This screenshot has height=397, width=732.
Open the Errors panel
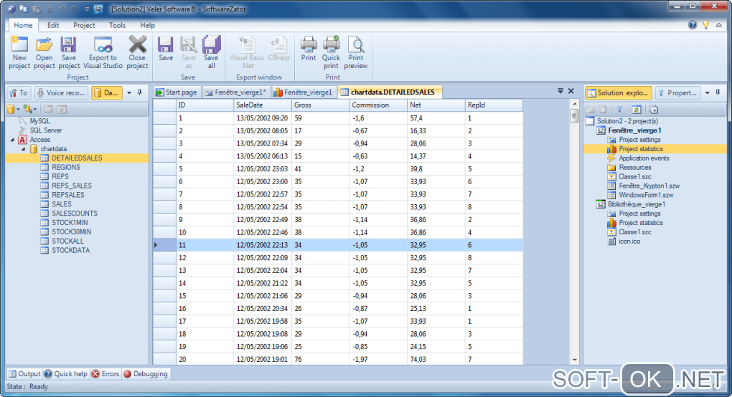(x=105, y=373)
